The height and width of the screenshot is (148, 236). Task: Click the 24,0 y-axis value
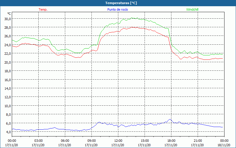point(8,45)
